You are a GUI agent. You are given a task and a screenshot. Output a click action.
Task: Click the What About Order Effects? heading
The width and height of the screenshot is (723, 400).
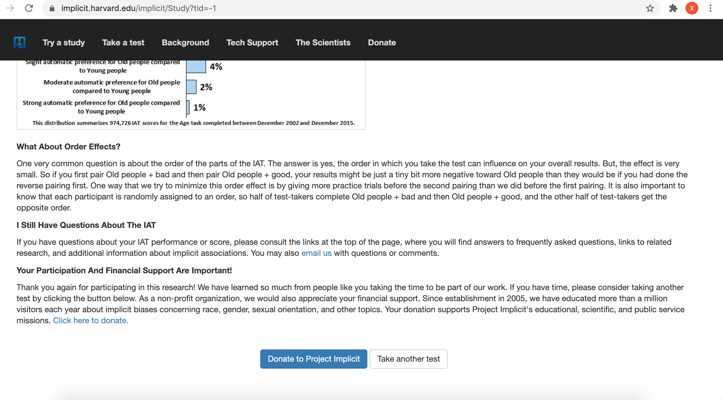pyautogui.click(x=68, y=147)
